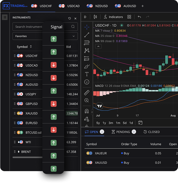Image resolution: width=178 pixels, height=184 pixels.
Task: Click the zoom in magnifier tool
Action: click(x=87, y=101)
